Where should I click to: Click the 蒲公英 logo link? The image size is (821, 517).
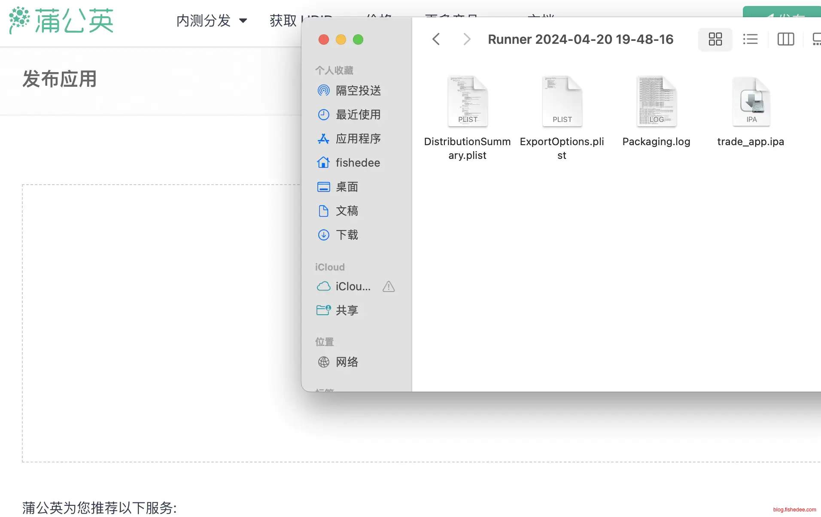point(61,21)
